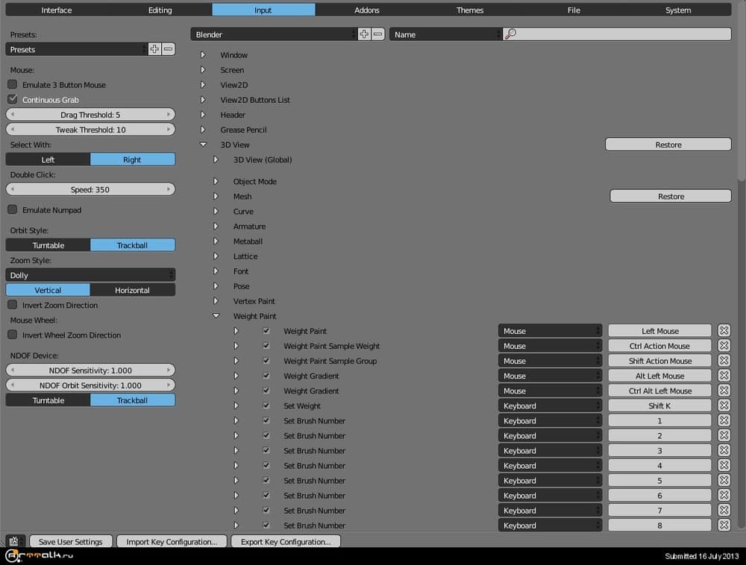Image resolution: width=746 pixels, height=565 pixels.
Task: Remove the keymap entry bound to Ctrl Action Mouse
Action: point(724,345)
